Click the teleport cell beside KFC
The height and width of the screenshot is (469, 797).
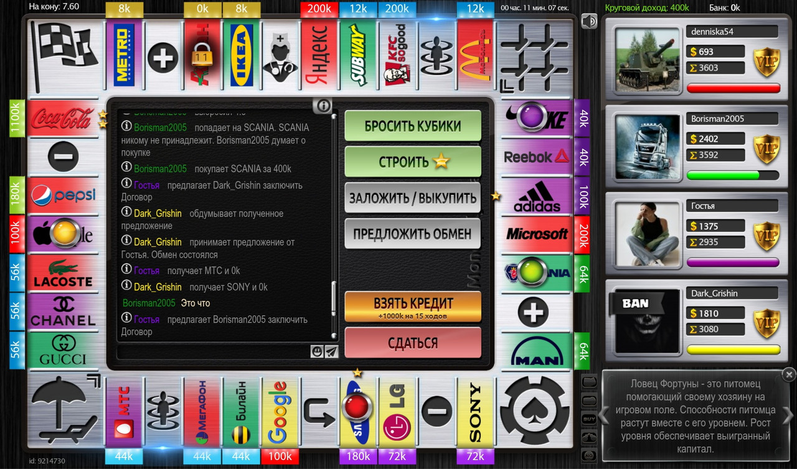coord(436,56)
